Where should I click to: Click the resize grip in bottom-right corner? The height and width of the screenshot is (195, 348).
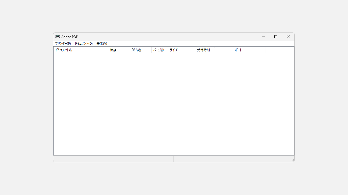click(293, 160)
